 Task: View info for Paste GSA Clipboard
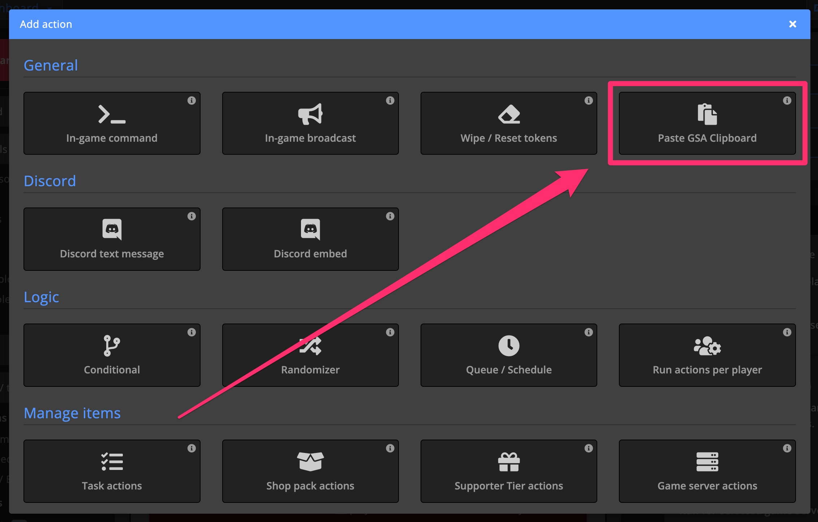(787, 100)
